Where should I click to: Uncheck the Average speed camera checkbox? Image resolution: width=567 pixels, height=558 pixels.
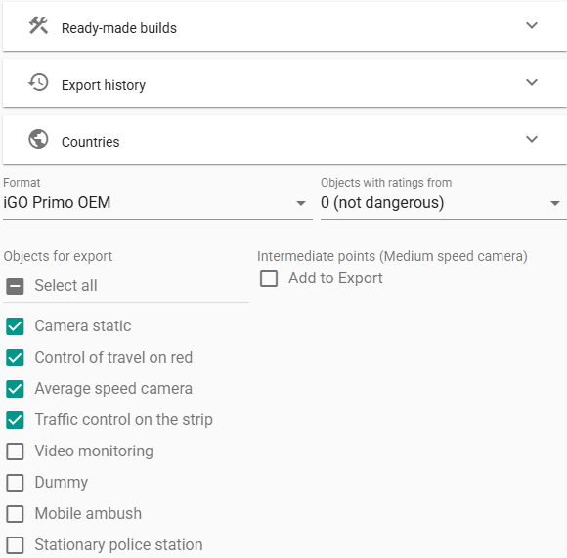(x=15, y=389)
